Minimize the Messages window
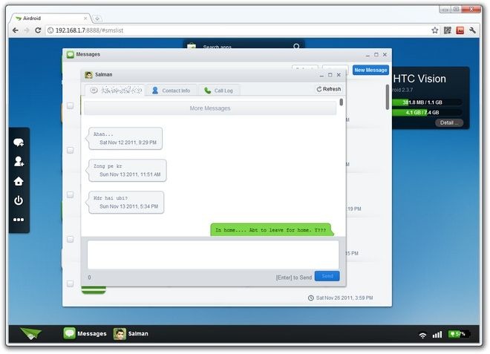Screen dimensions: 490x354 (x=367, y=55)
